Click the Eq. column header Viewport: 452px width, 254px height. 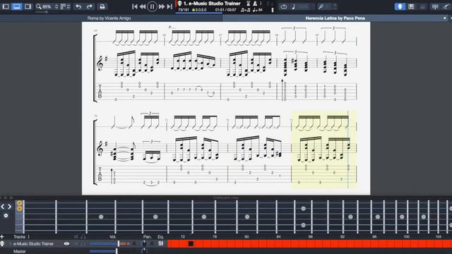coord(160,237)
